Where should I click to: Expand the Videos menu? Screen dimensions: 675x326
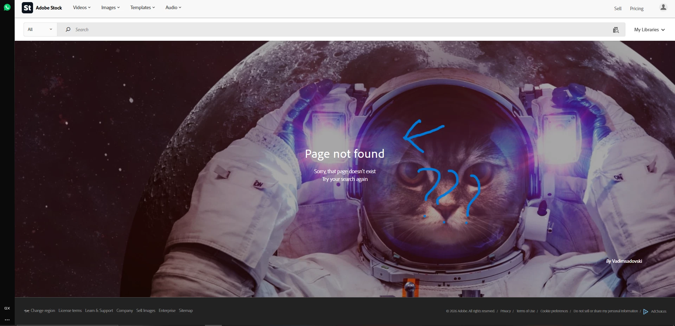point(82,7)
